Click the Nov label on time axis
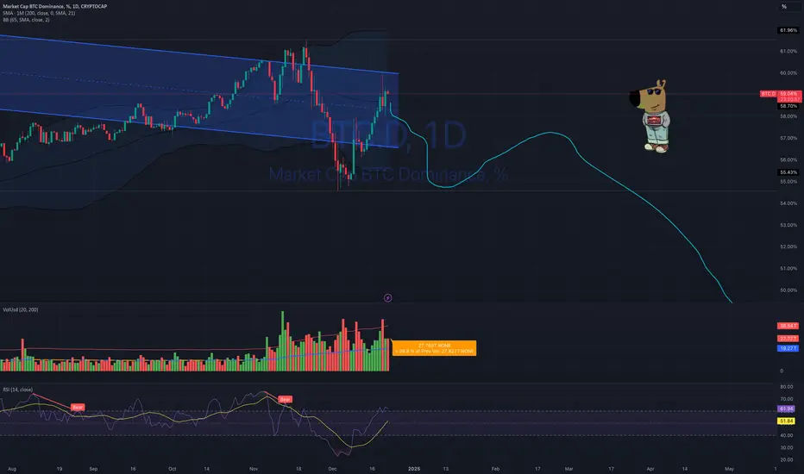Viewport: 804px width, 474px height. [x=254, y=469]
